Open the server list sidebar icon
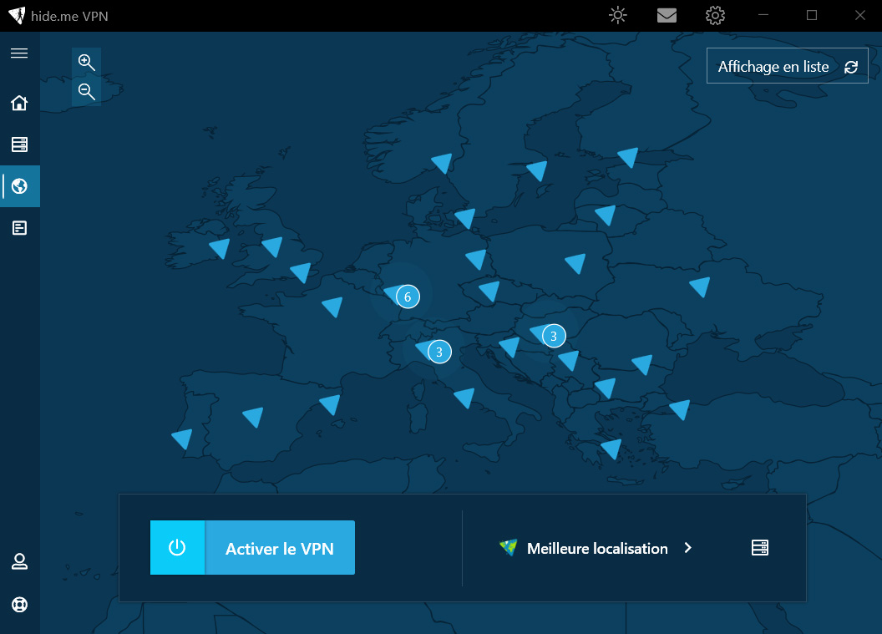Screen dimensions: 882x634 tap(19, 145)
